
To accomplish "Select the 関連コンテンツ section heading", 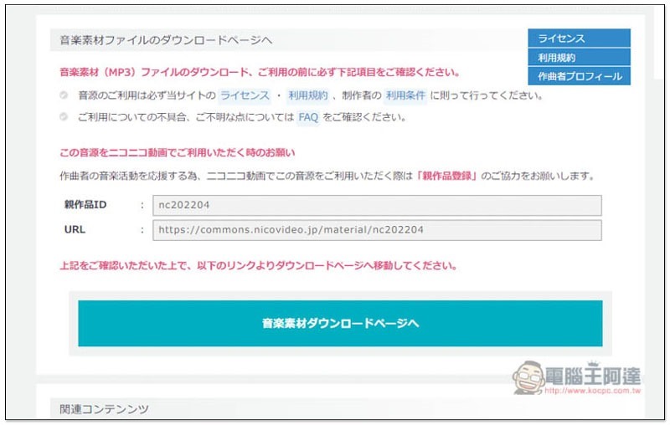I will pyautogui.click(x=105, y=408).
